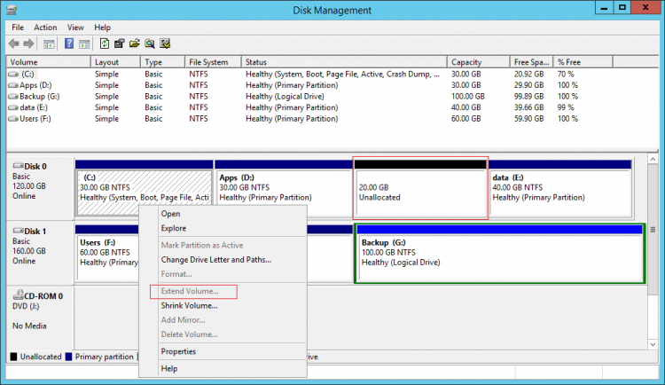665x385 pixels.
Task: Select the Backup (G:) partition block
Action: (x=499, y=254)
